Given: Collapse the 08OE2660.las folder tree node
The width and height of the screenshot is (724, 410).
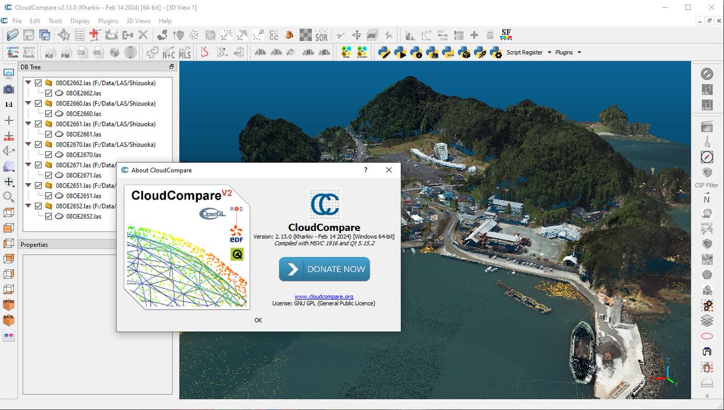Looking at the screenshot, I should (28, 103).
